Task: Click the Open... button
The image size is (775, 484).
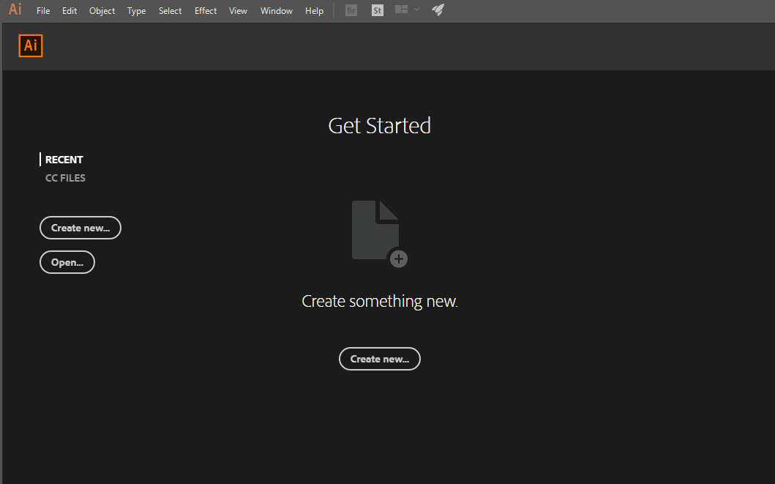Action: click(x=67, y=262)
